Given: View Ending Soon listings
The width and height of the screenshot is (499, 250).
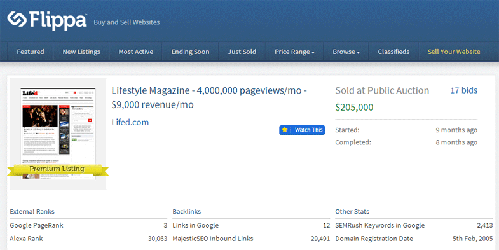Looking at the screenshot, I should [190, 52].
